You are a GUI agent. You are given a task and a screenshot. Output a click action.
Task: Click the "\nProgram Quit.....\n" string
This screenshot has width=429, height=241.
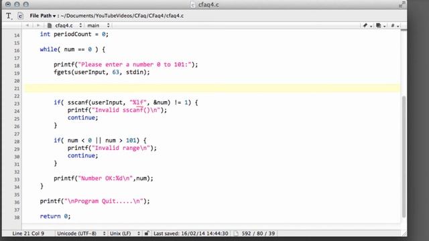(104, 201)
